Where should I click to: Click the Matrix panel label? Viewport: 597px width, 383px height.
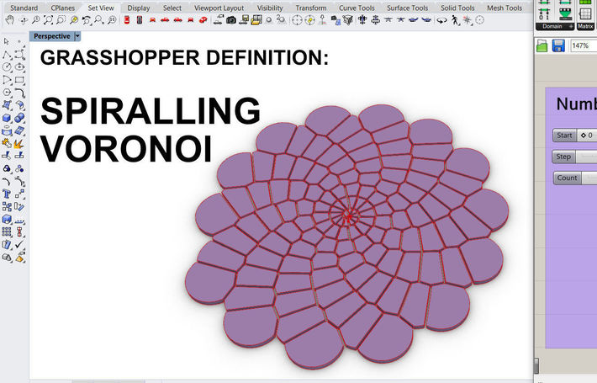click(585, 26)
